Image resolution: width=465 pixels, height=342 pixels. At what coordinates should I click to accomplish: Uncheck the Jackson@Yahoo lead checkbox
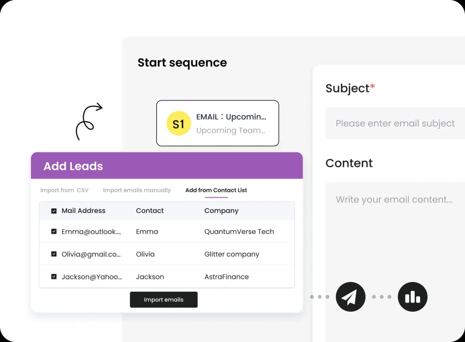[x=54, y=277]
